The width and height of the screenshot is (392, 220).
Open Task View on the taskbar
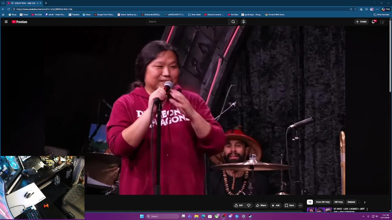183,216
